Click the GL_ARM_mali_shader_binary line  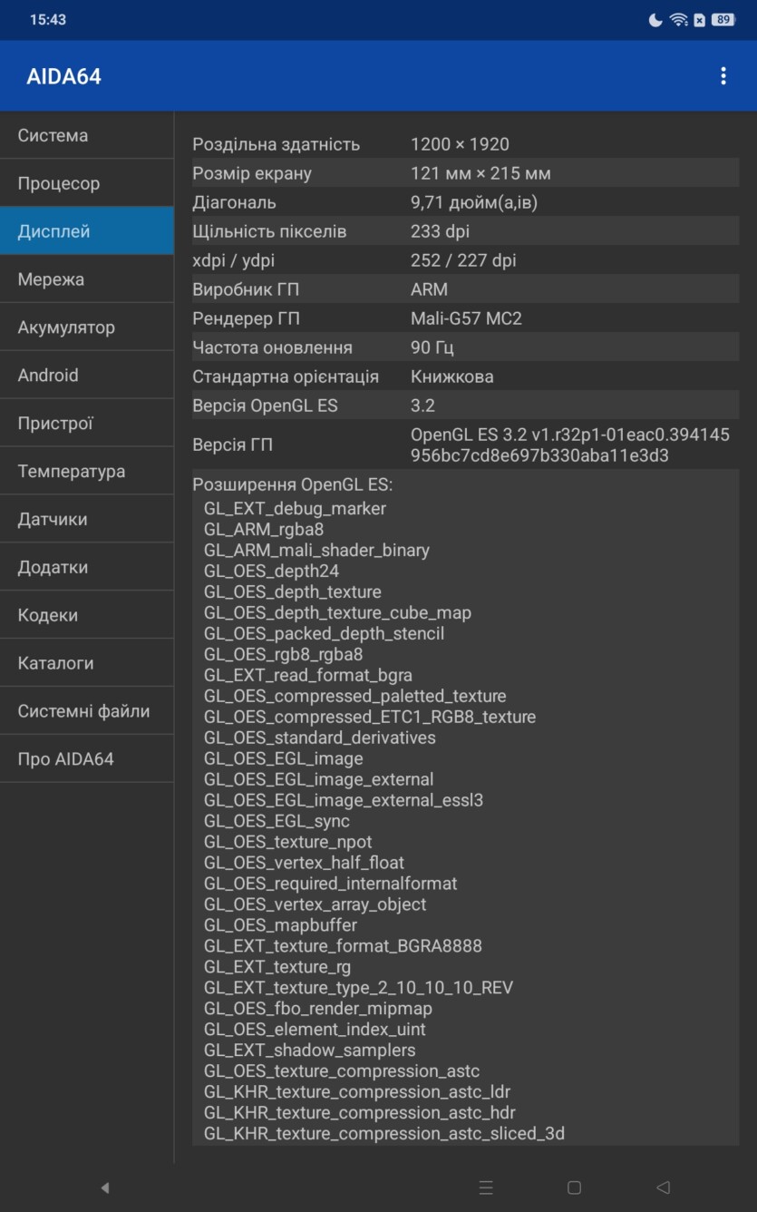click(316, 551)
